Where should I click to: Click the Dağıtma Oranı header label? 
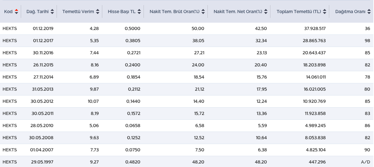coord(350,12)
